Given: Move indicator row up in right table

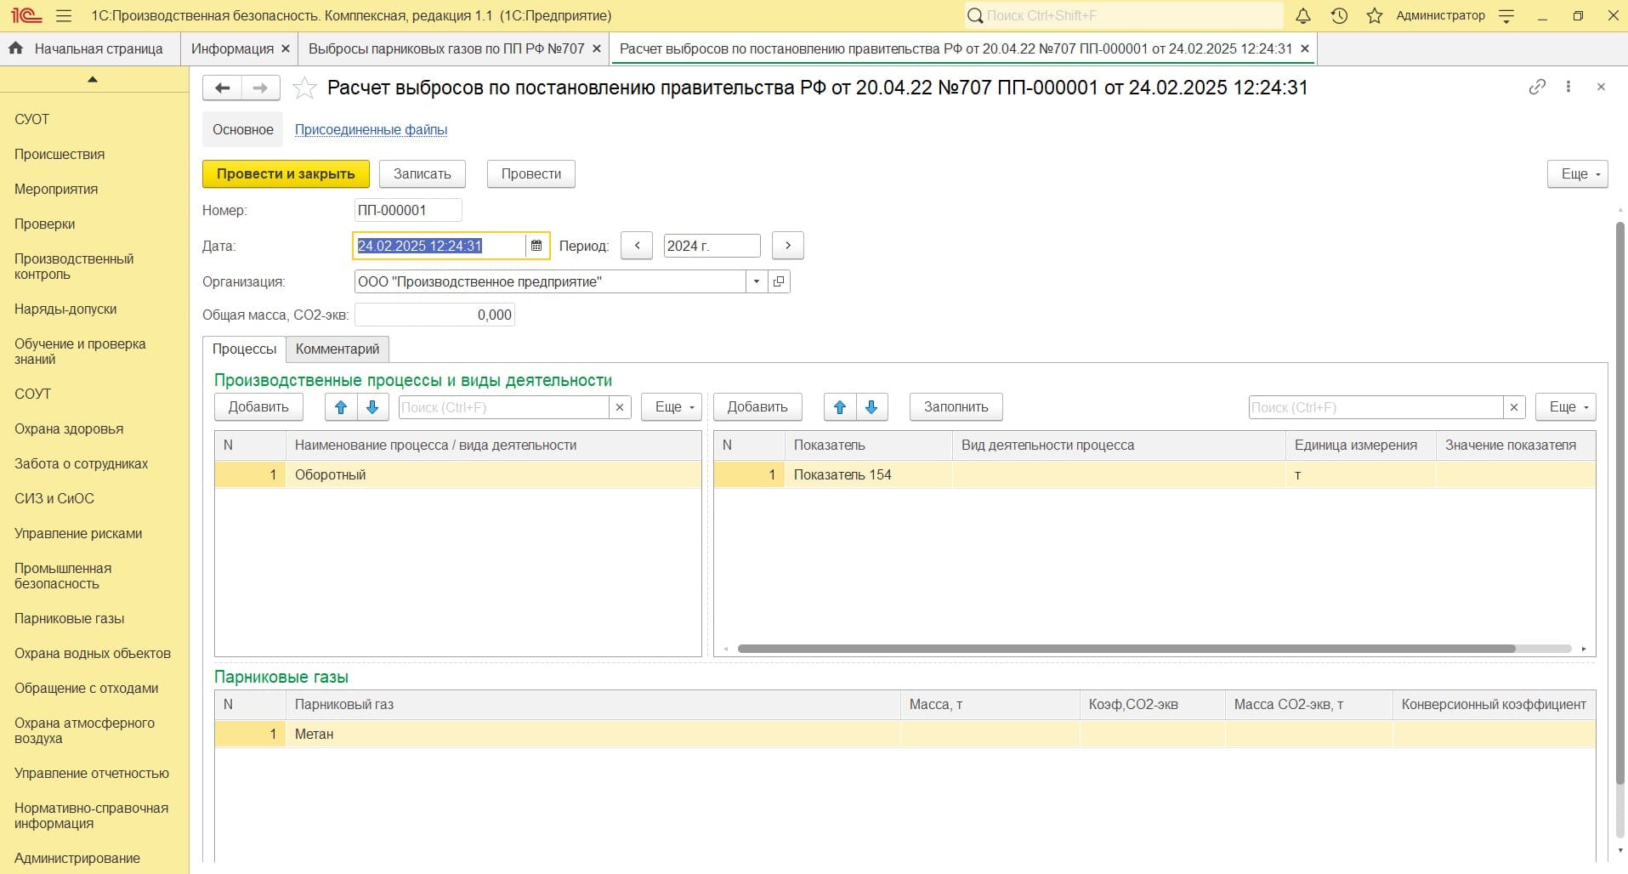Looking at the screenshot, I should [x=840, y=407].
